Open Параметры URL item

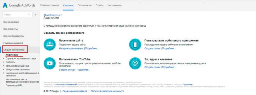click(14, 85)
